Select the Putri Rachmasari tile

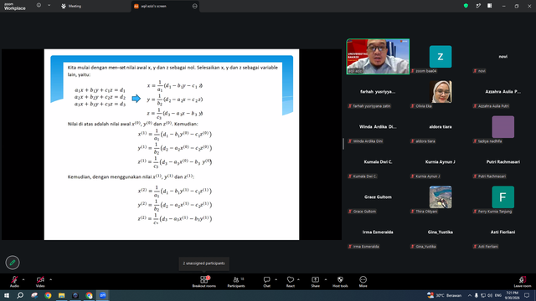tap(502, 161)
